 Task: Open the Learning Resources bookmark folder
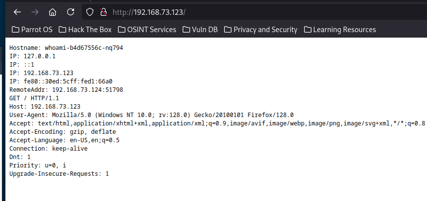click(340, 30)
